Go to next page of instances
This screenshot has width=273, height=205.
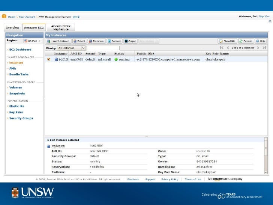pyautogui.click(x=258, y=48)
